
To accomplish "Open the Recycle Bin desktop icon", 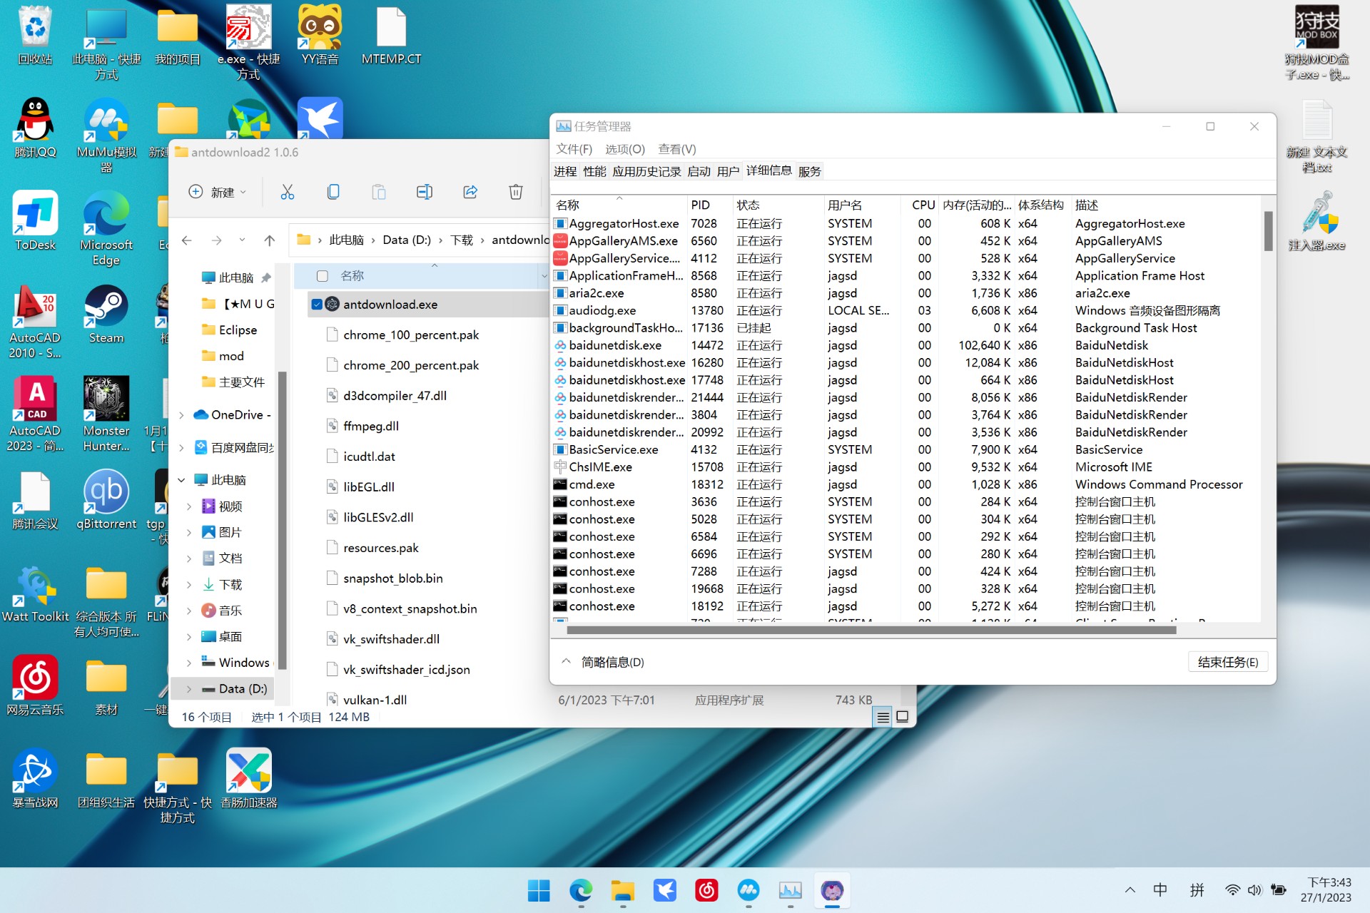I will pyautogui.click(x=35, y=35).
